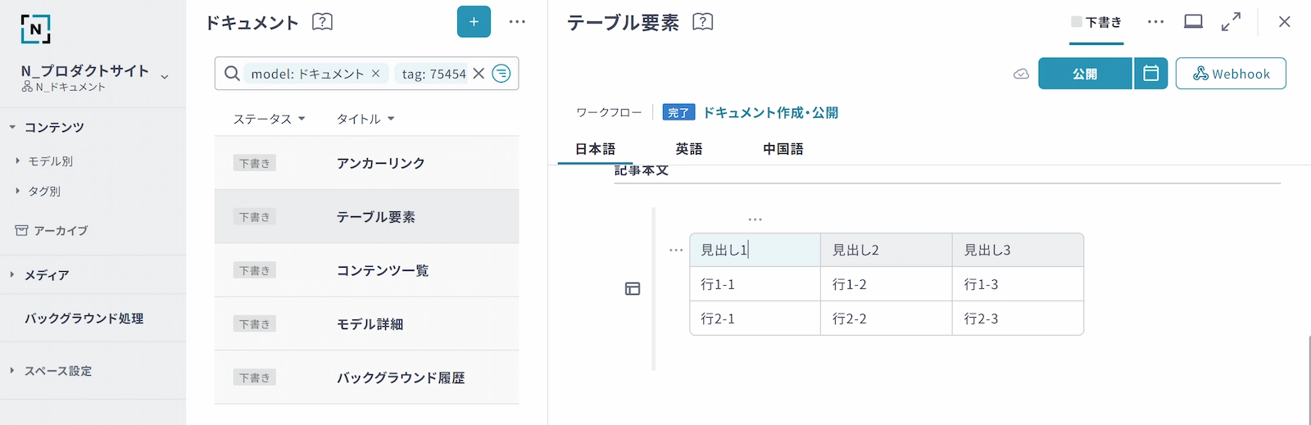Screen dimensions: 1311x425
Task: Open the schedule calendar icon beside 公開
Action: tap(1150, 74)
